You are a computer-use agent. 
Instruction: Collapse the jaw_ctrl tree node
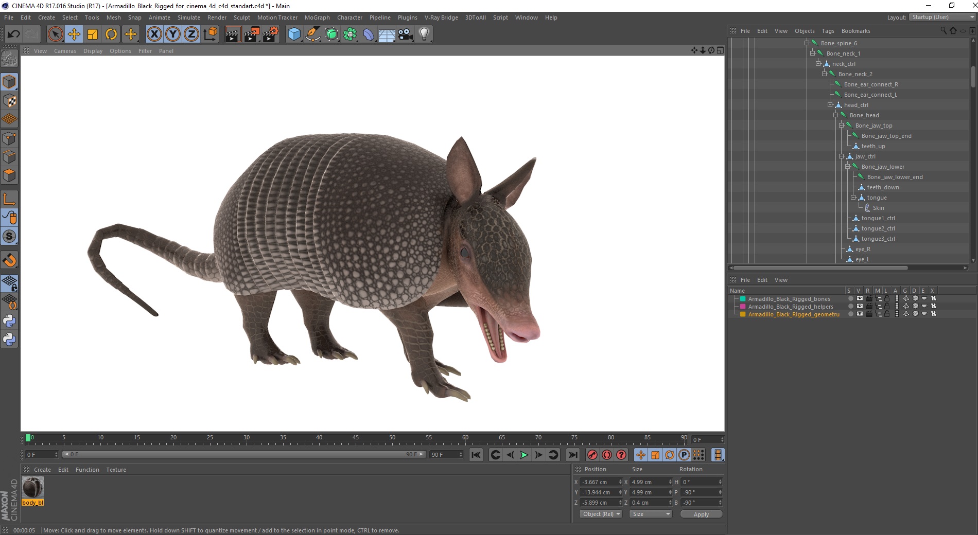pos(841,156)
